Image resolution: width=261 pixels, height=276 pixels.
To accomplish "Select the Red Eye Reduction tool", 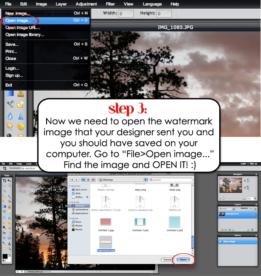I will [x=4, y=233].
